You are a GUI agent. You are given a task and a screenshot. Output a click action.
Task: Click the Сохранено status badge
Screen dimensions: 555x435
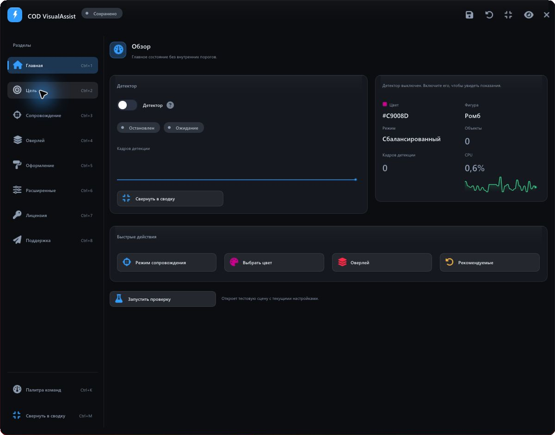(102, 13)
